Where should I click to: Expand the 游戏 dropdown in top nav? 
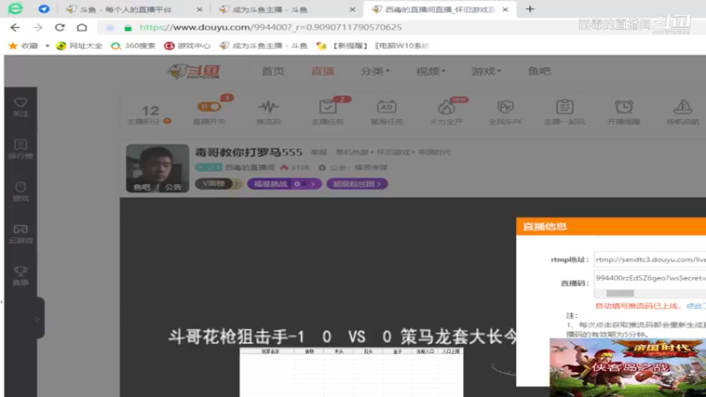486,71
